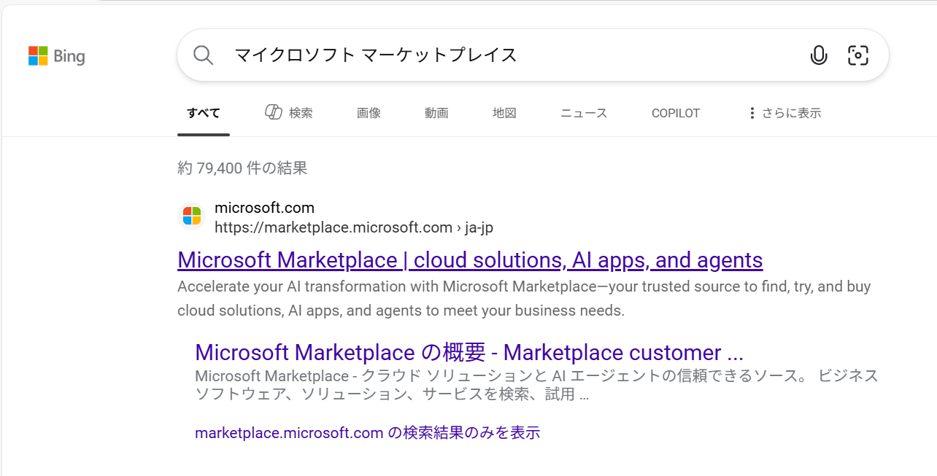Viewport: 937px width, 476px height.
Task: Show results only from marketplace.microsoft.com
Action: [x=367, y=432]
